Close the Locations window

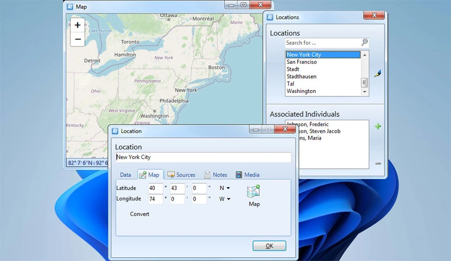click(374, 15)
